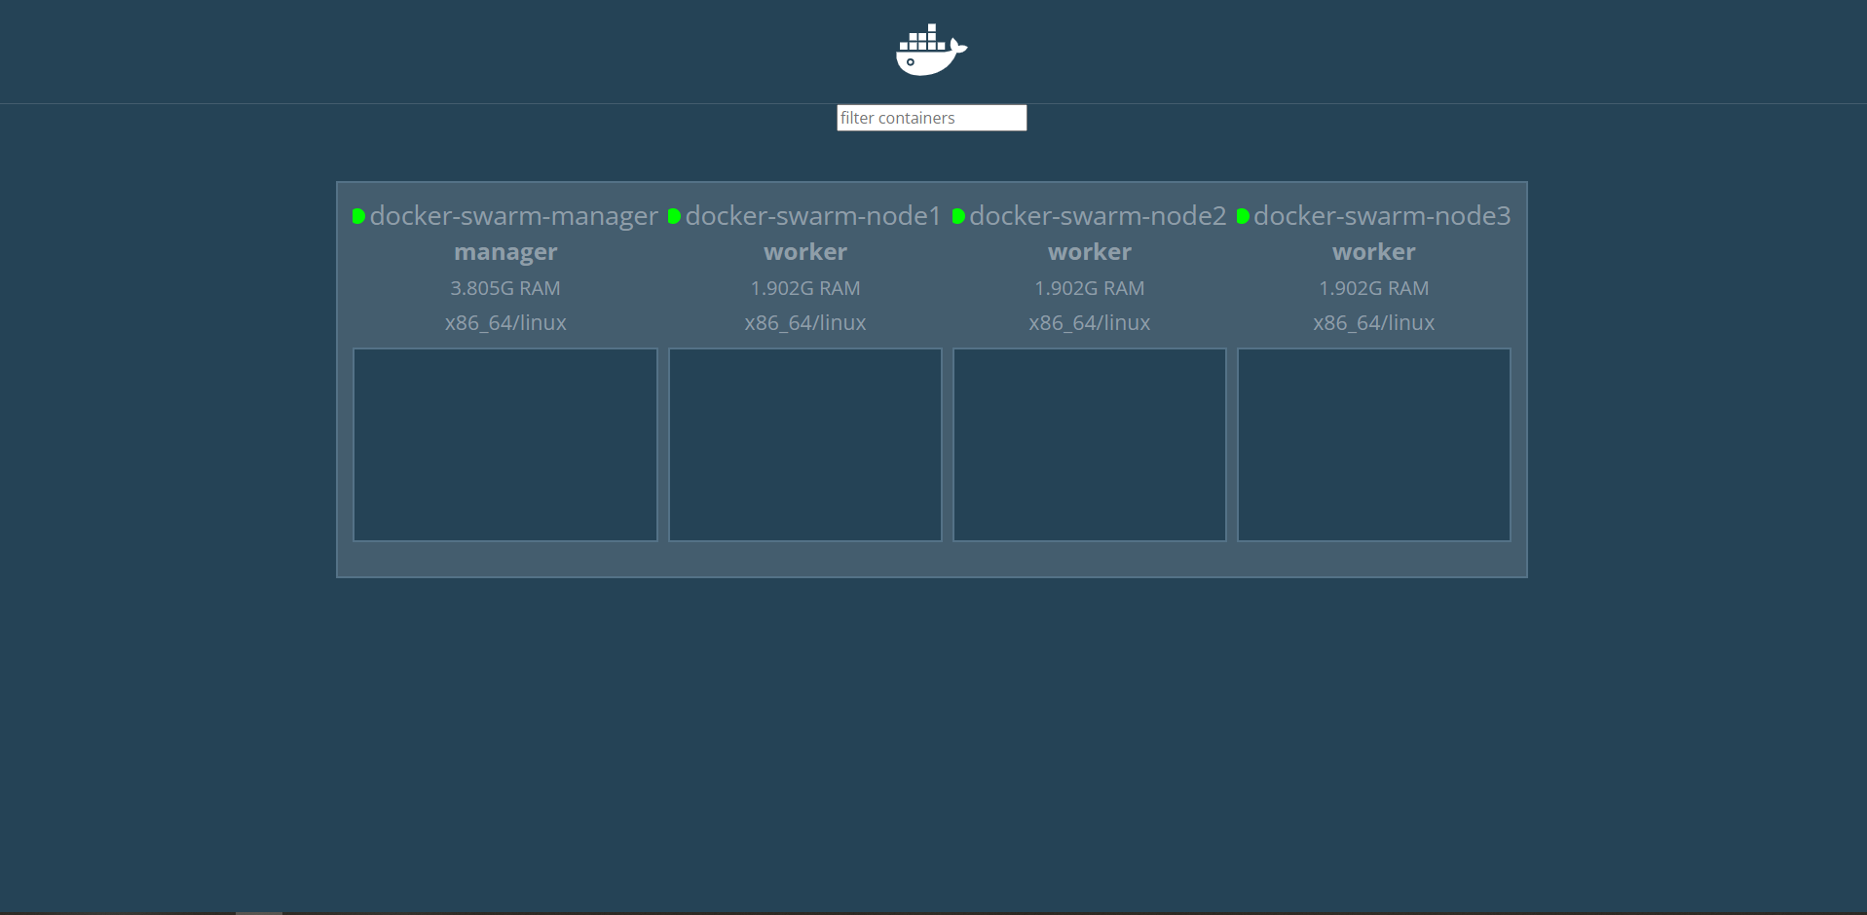Click the green status dot beside docker-swarm-manager

(x=356, y=216)
